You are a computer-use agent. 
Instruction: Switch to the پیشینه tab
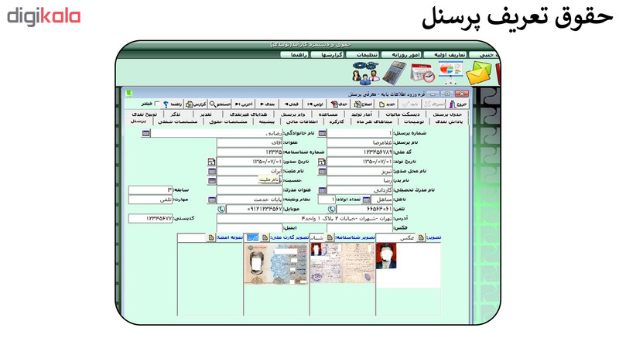coord(267,121)
